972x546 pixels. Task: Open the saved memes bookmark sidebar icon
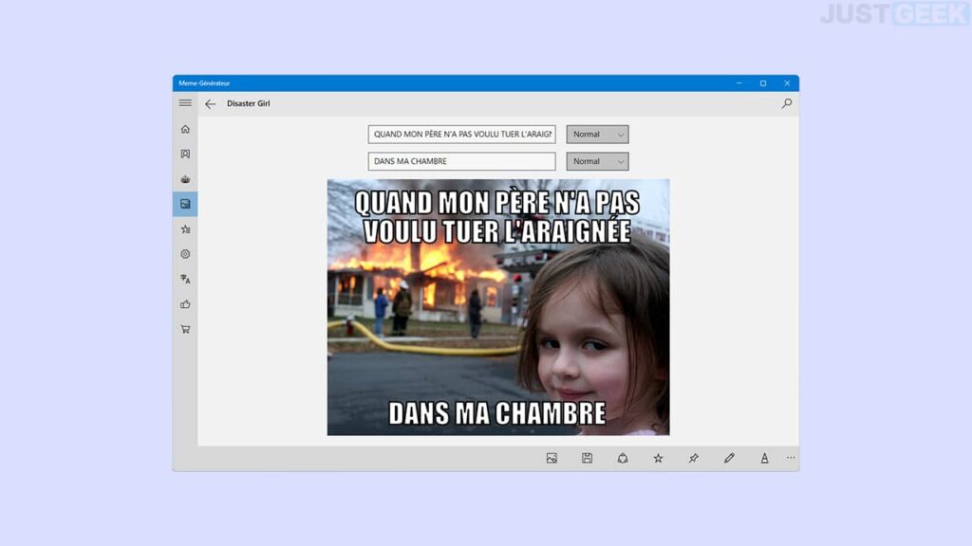[185, 154]
